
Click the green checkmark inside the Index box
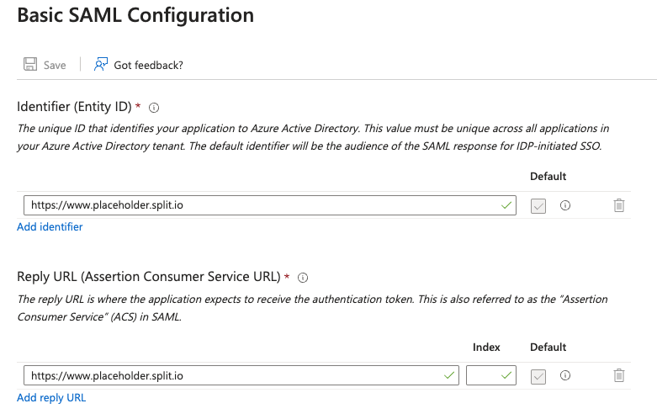click(x=506, y=375)
